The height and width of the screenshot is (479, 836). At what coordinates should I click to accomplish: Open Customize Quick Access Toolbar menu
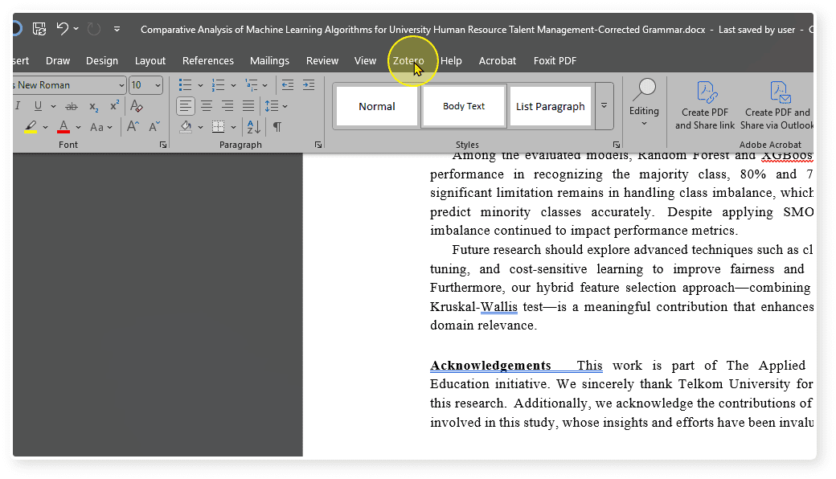[x=117, y=29]
